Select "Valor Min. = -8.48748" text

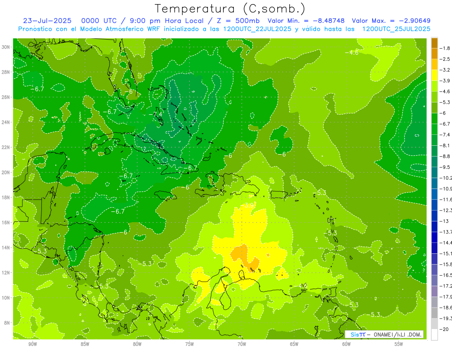click(306, 21)
